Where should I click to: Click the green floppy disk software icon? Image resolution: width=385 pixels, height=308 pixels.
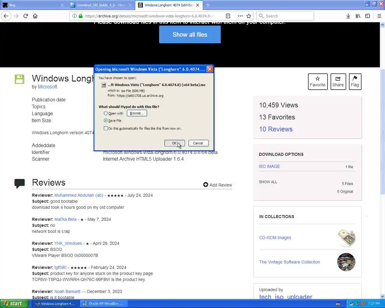point(20,79)
